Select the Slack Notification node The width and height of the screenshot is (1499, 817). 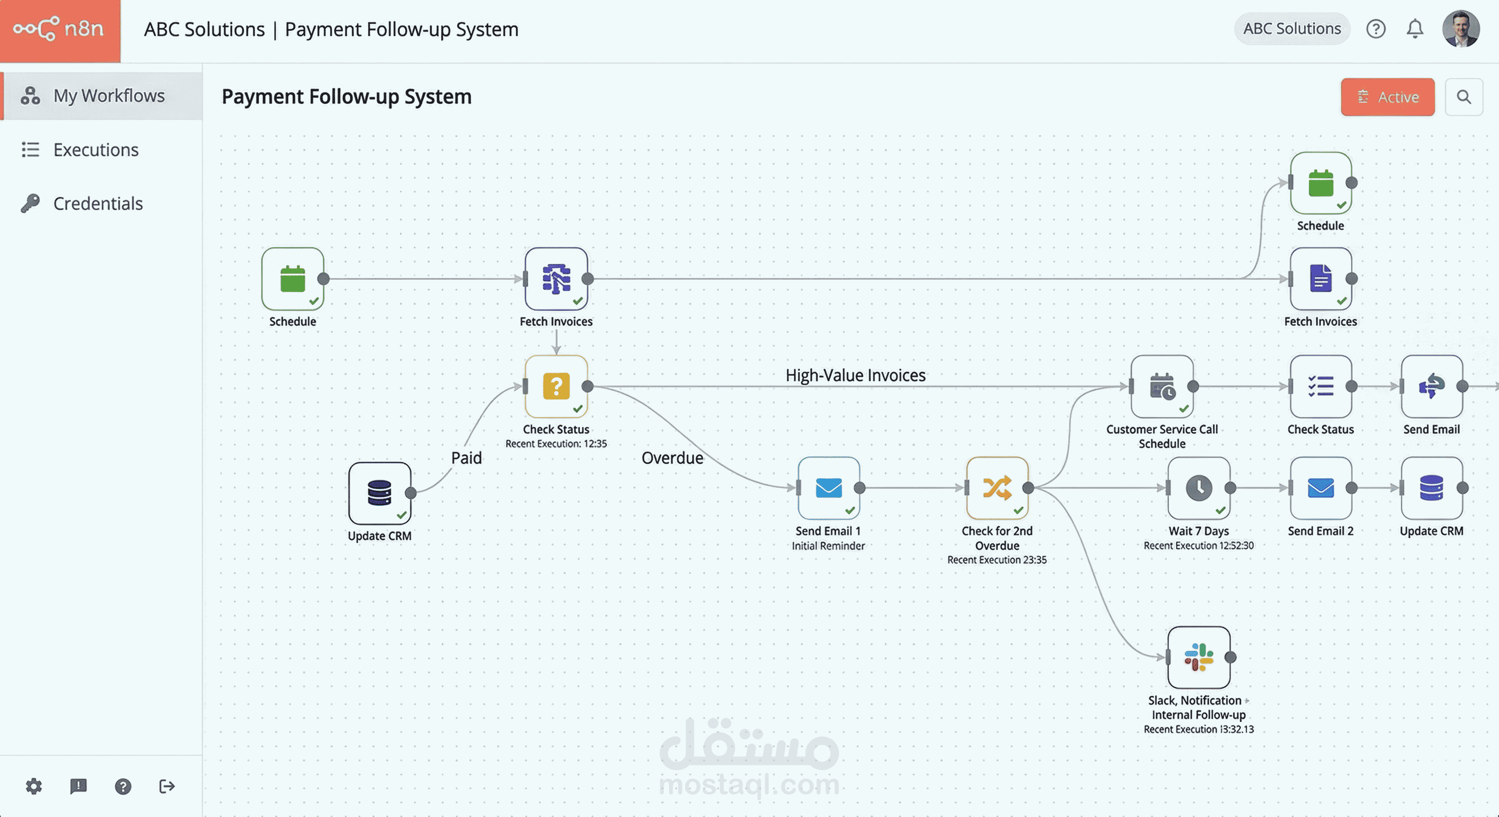click(1199, 657)
